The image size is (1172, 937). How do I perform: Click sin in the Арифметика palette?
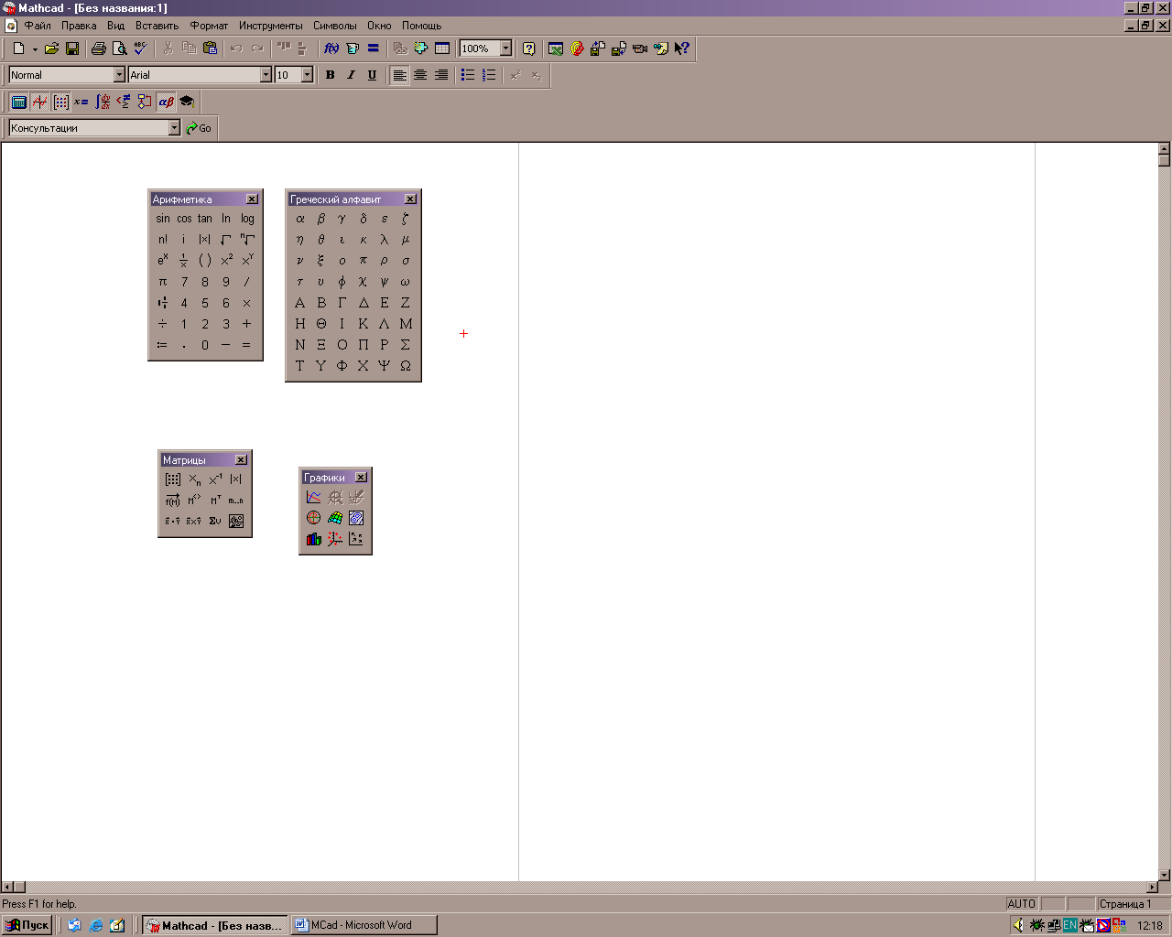[x=163, y=219]
